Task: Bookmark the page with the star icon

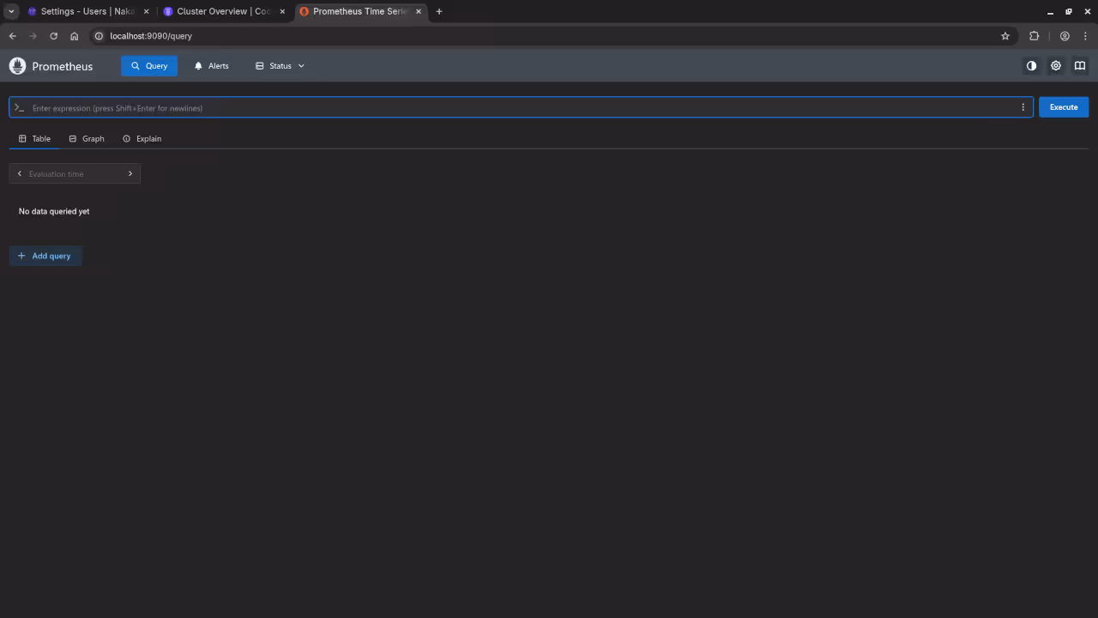Action: (x=1005, y=36)
